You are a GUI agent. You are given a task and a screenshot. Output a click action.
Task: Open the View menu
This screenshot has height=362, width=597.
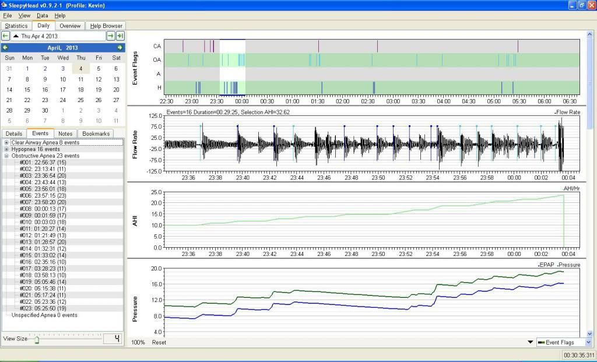pos(24,16)
